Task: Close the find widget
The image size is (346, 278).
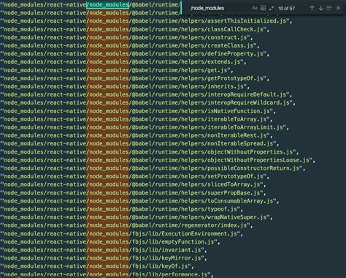Action: [338, 8]
